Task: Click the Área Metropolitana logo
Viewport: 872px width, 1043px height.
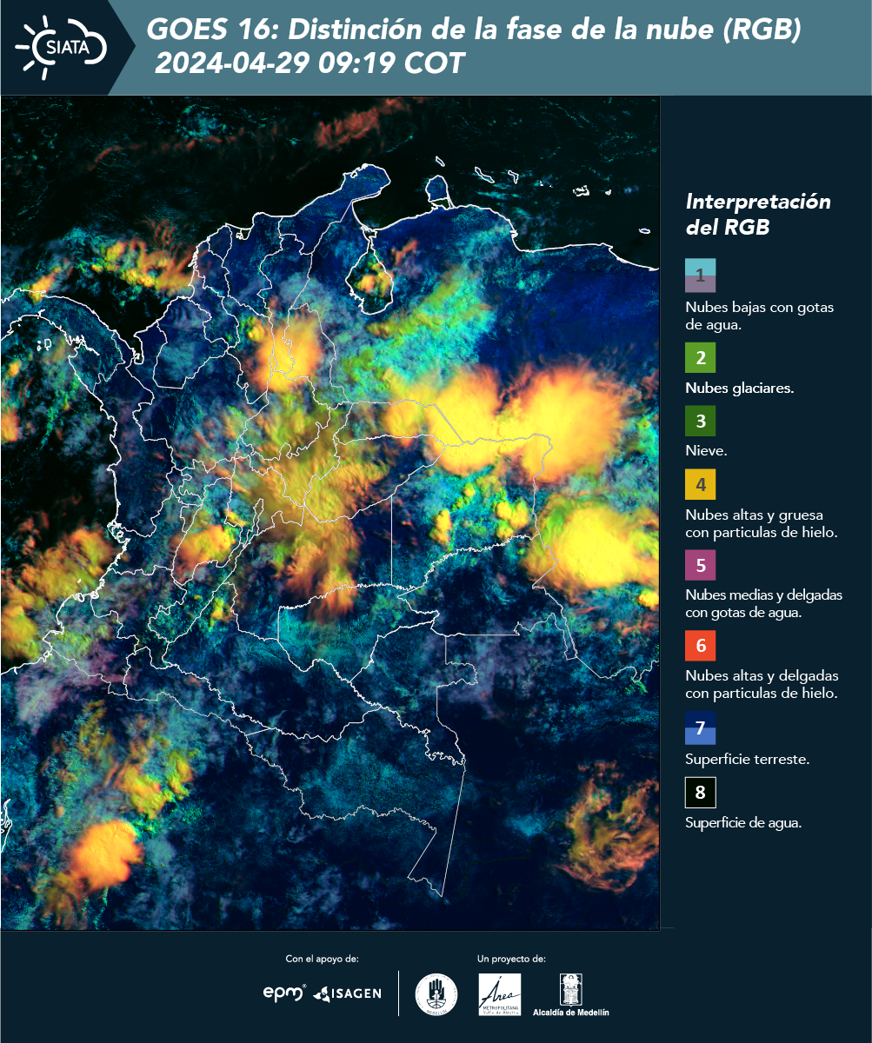Action: point(500,994)
